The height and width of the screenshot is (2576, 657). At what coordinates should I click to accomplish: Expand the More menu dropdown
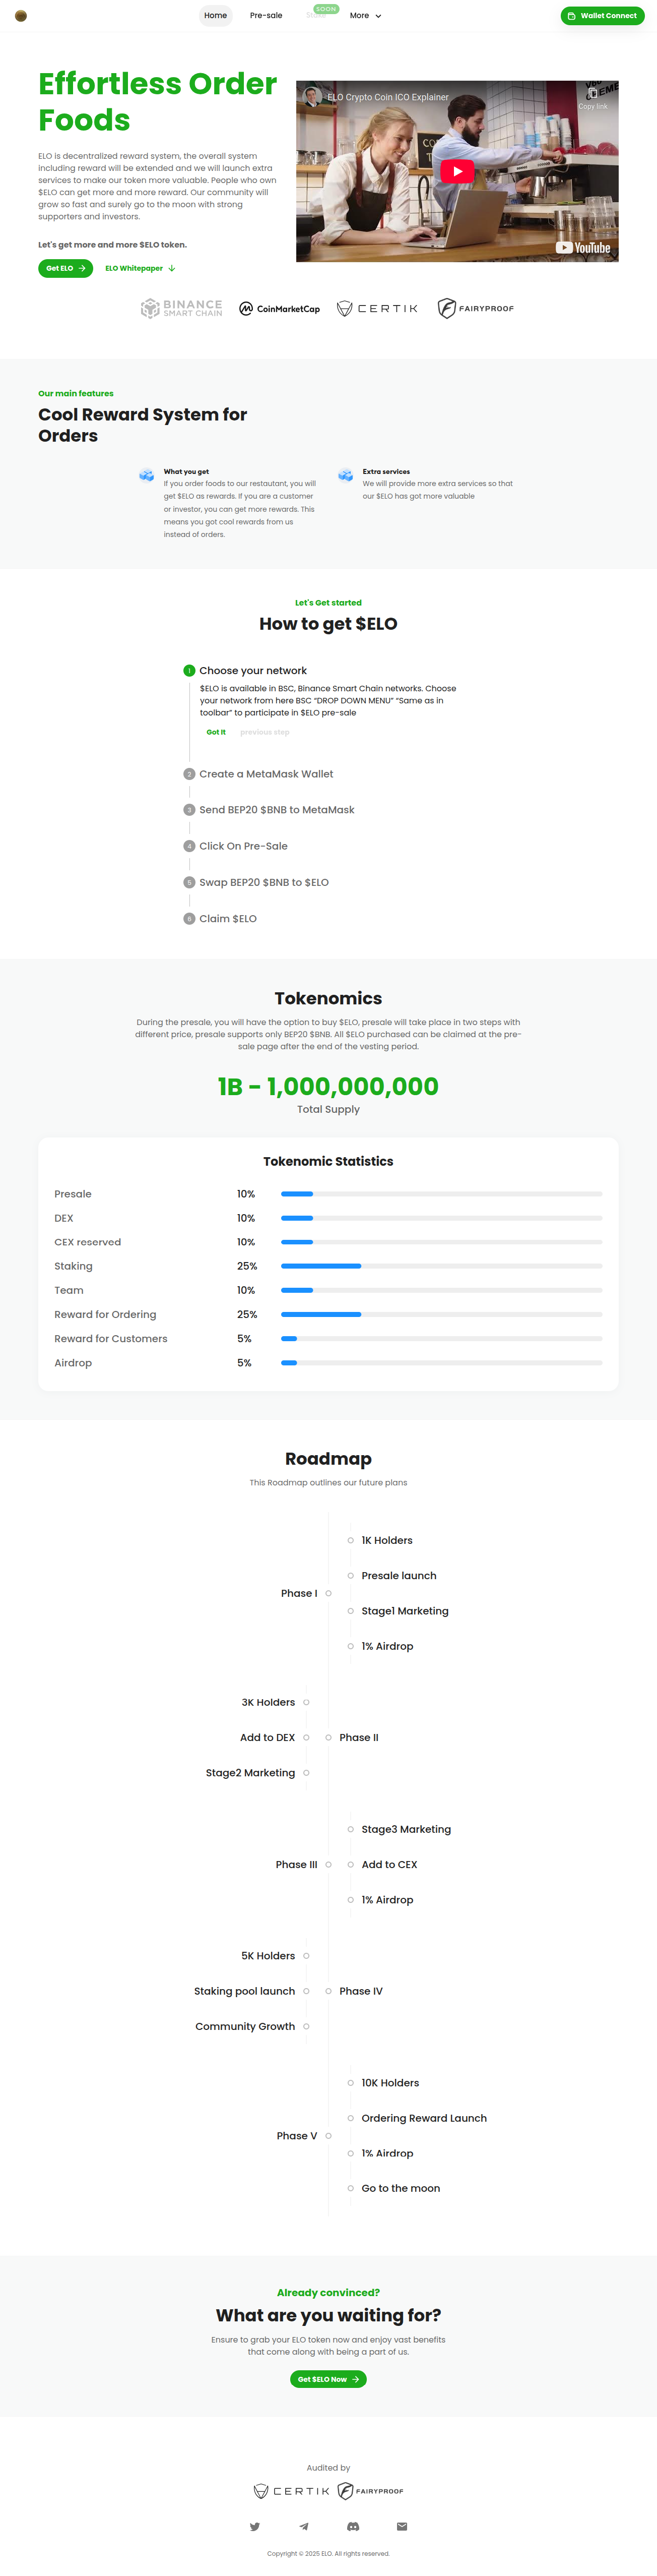point(365,16)
